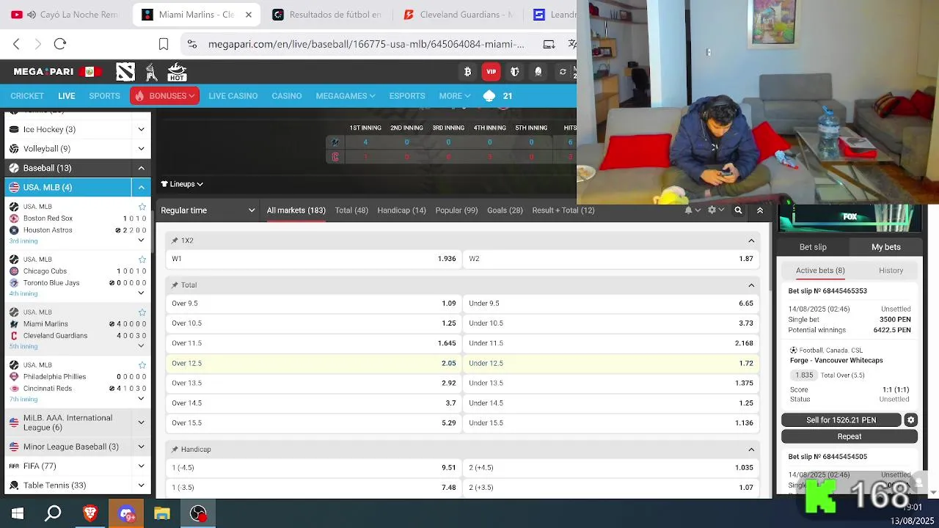Viewport: 939px width, 528px height.
Task: Open ESPORTS menu item
Action: click(407, 96)
